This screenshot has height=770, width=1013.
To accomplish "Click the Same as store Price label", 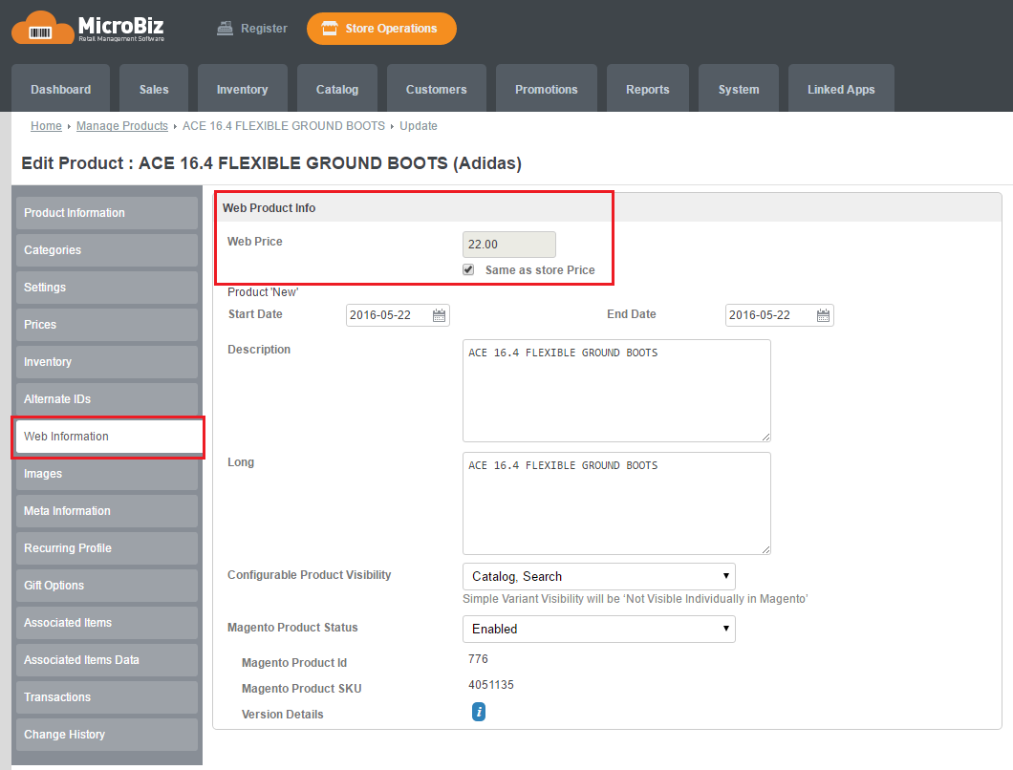I will pyautogui.click(x=540, y=270).
